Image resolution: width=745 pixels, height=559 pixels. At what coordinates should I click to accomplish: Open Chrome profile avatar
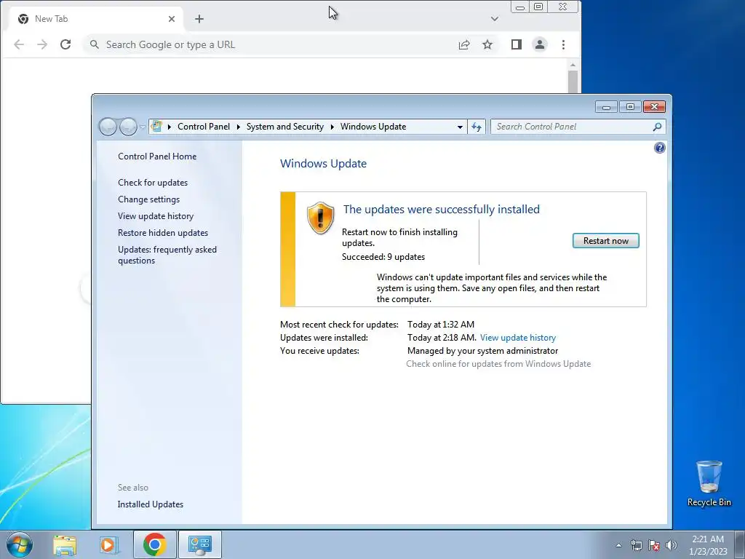540,44
